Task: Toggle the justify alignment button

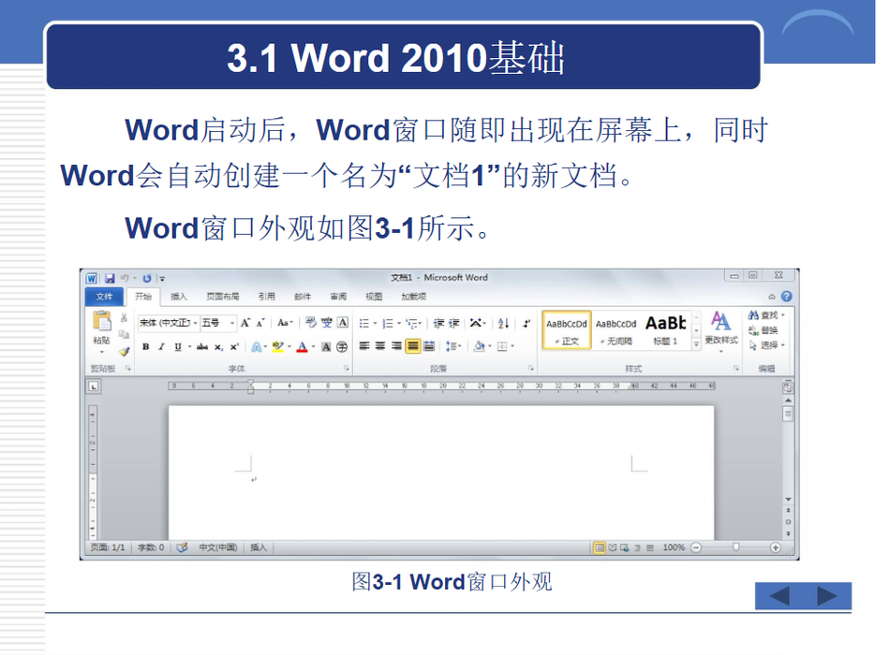Action: (x=412, y=346)
